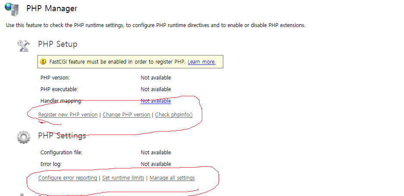Select the PHP version Not available value

click(x=155, y=78)
